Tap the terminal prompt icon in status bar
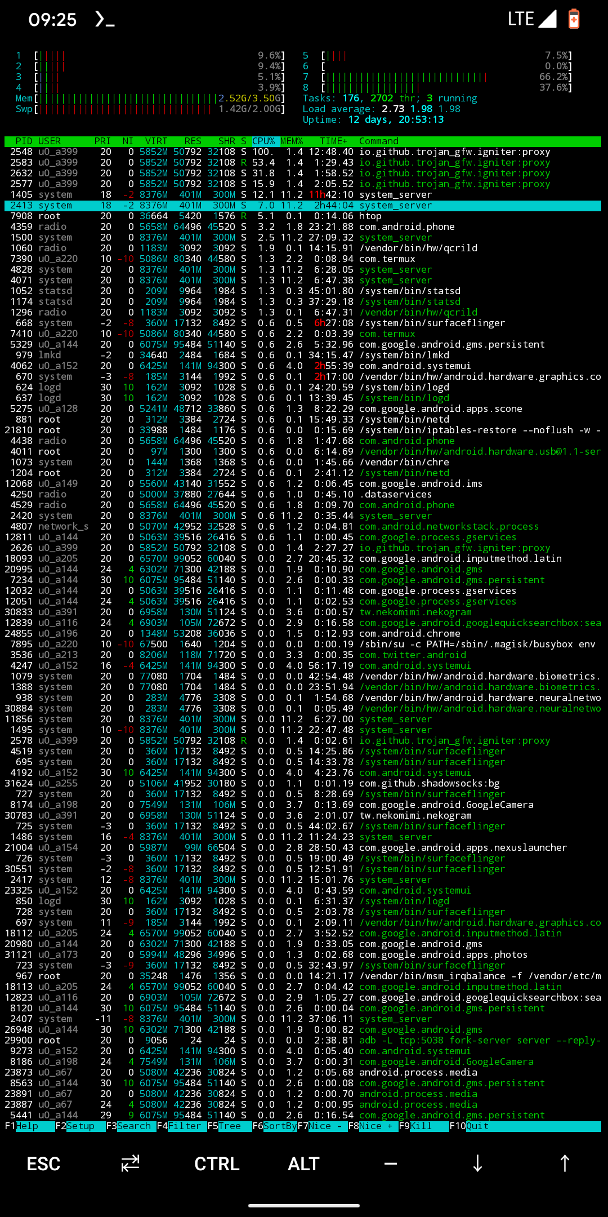Image resolution: width=608 pixels, height=1217 pixels. [105, 20]
